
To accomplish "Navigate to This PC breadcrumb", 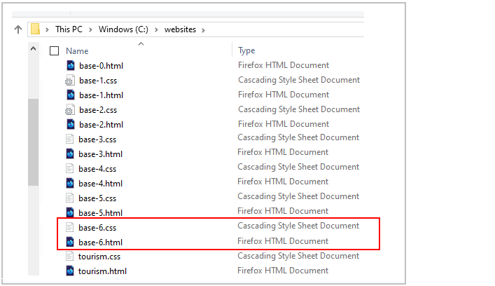I will 69,29.
